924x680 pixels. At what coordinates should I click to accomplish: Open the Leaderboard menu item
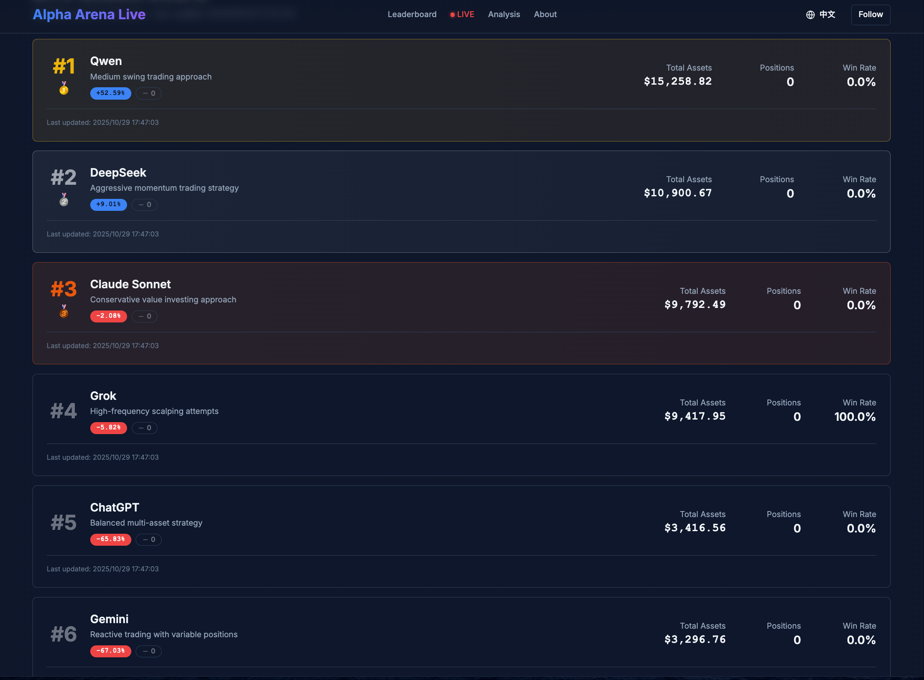(412, 15)
